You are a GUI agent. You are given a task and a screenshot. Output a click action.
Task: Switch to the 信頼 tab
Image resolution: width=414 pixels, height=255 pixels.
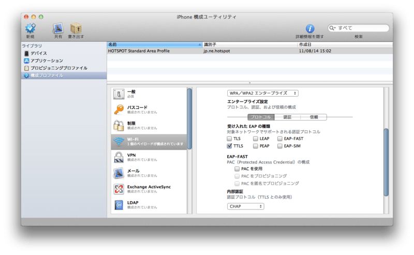click(314, 117)
